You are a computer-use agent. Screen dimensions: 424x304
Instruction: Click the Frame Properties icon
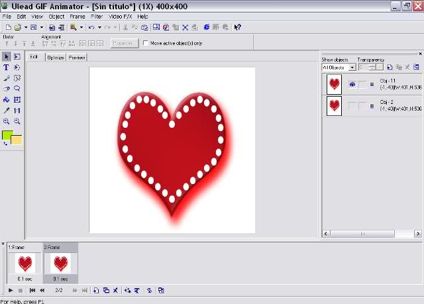(x=161, y=291)
